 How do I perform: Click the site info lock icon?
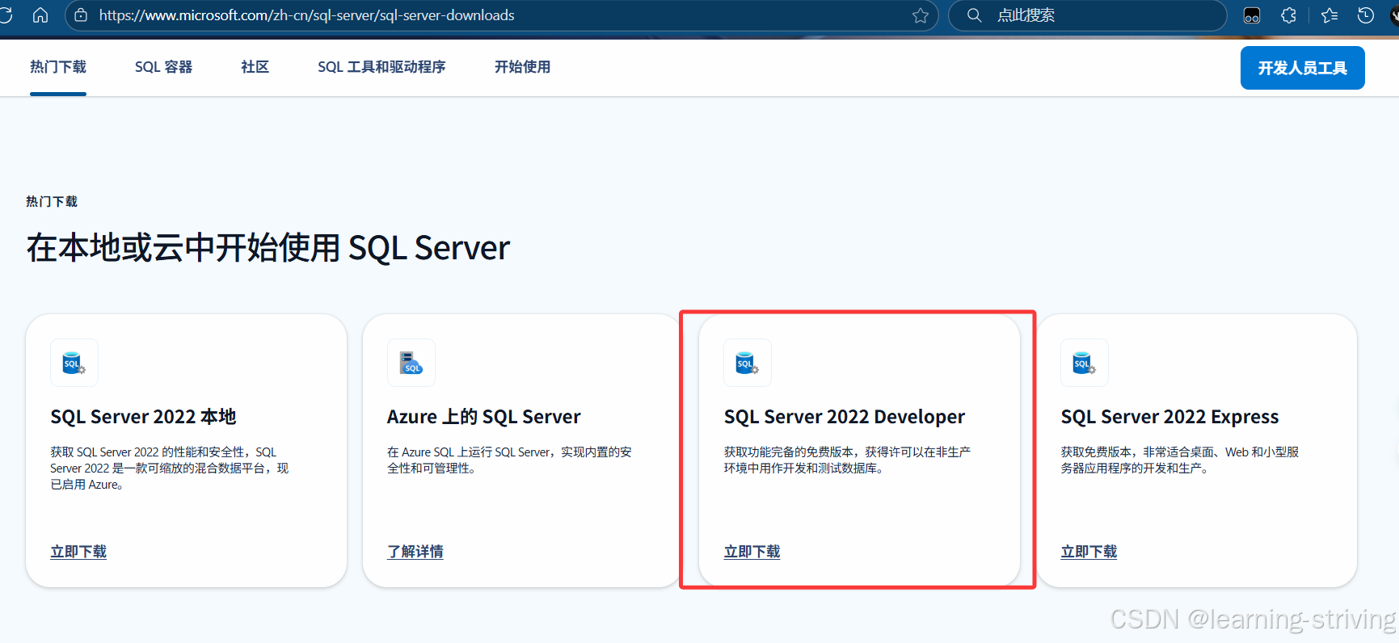[81, 15]
